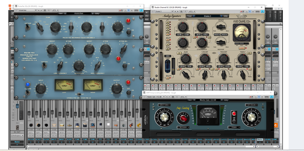Toggle the Pre-25 preamp Off/On power knob
304x151 pixels.
click(129, 93)
